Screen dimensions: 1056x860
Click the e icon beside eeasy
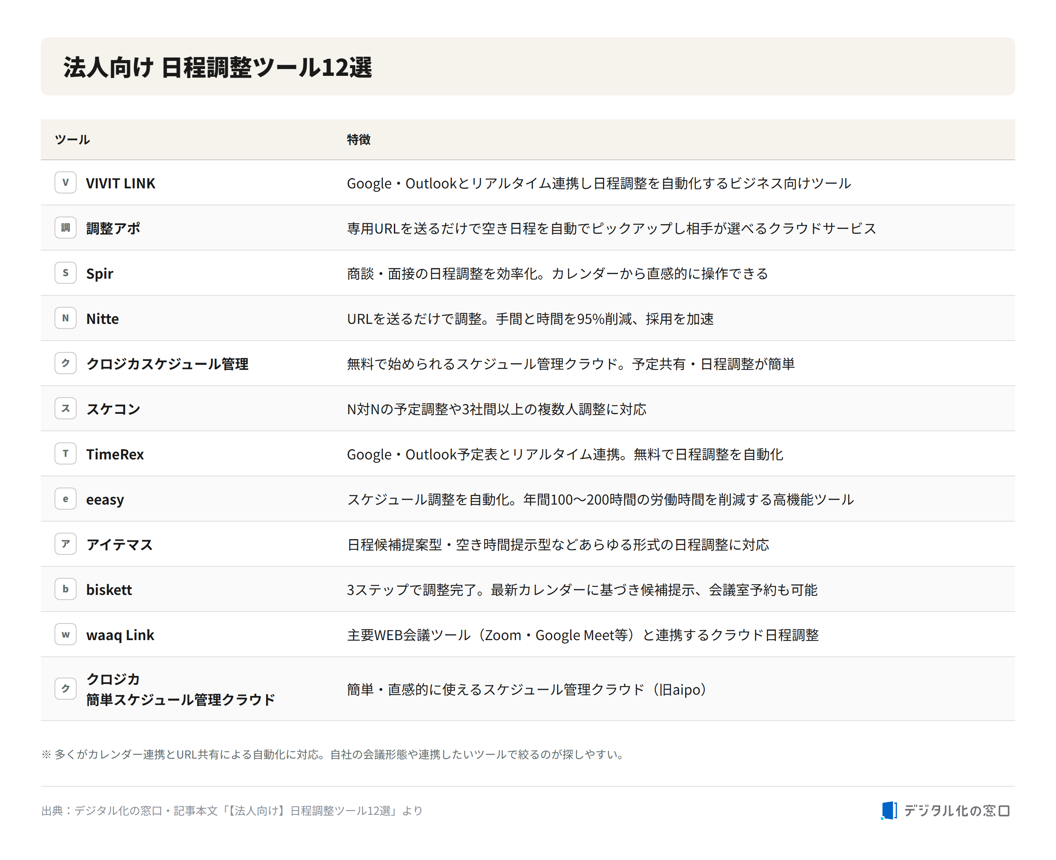(x=65, y=499)
